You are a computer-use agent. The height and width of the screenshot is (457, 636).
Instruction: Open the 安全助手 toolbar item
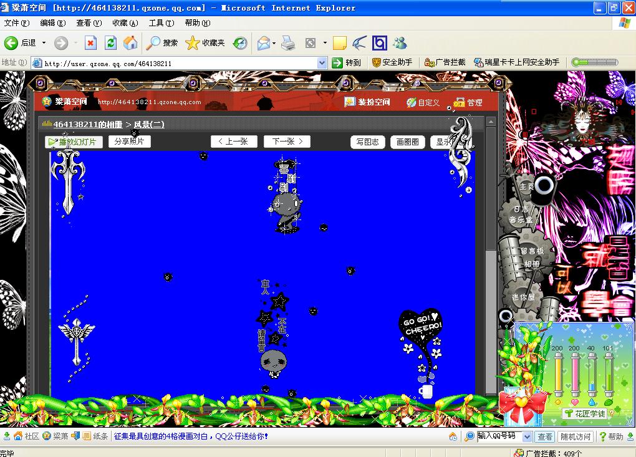392,62
